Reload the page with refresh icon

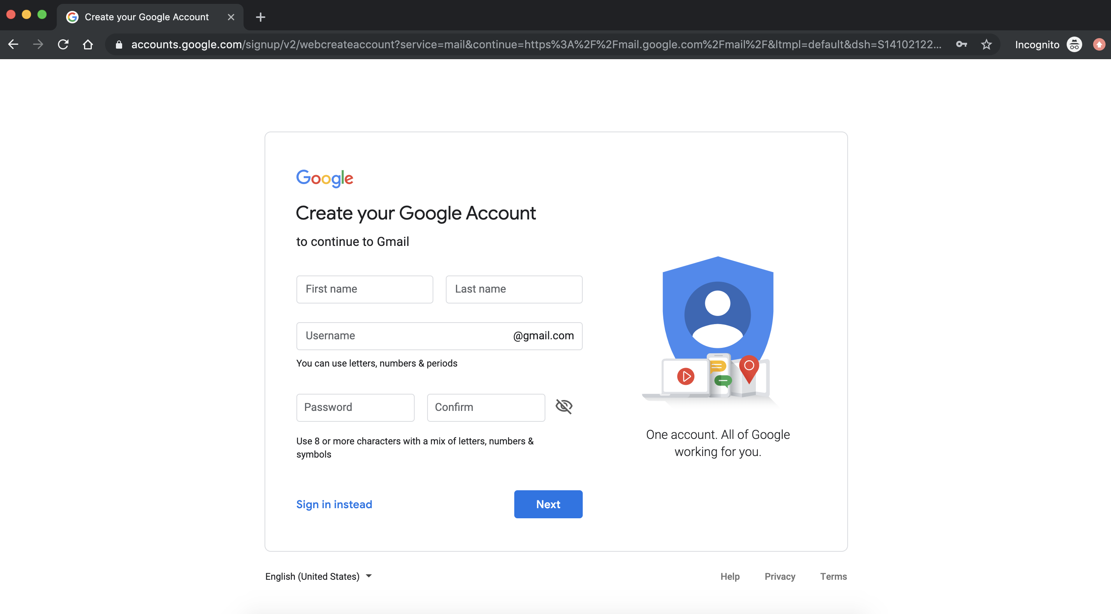tap(63, 44)
